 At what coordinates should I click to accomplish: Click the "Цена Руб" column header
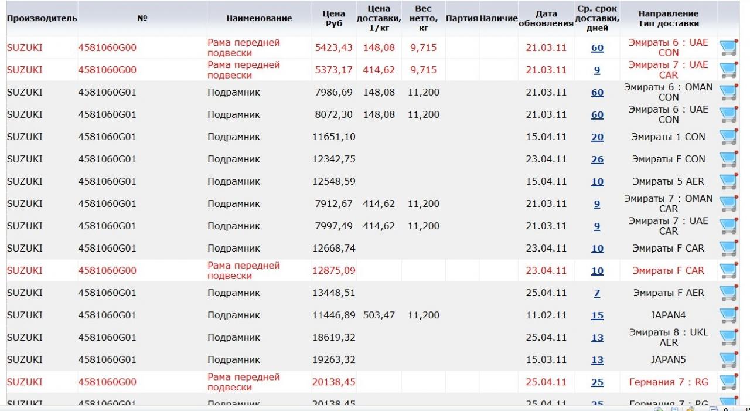pos(333,18)
